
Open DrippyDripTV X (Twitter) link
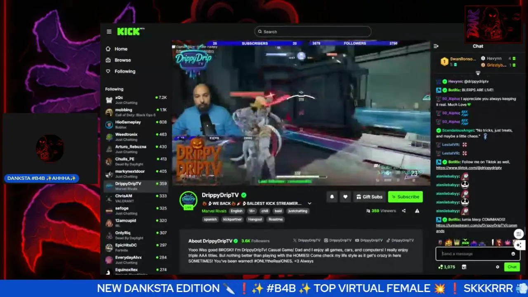306,240
